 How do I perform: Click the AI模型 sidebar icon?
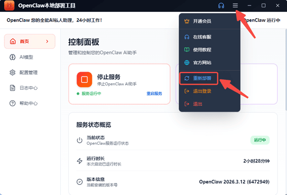point(13,57)
